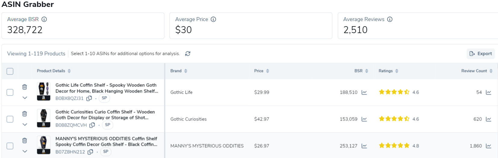Click the Average Reviews info icon
This screenshot has height=158, width=498.
pos(390,19)
